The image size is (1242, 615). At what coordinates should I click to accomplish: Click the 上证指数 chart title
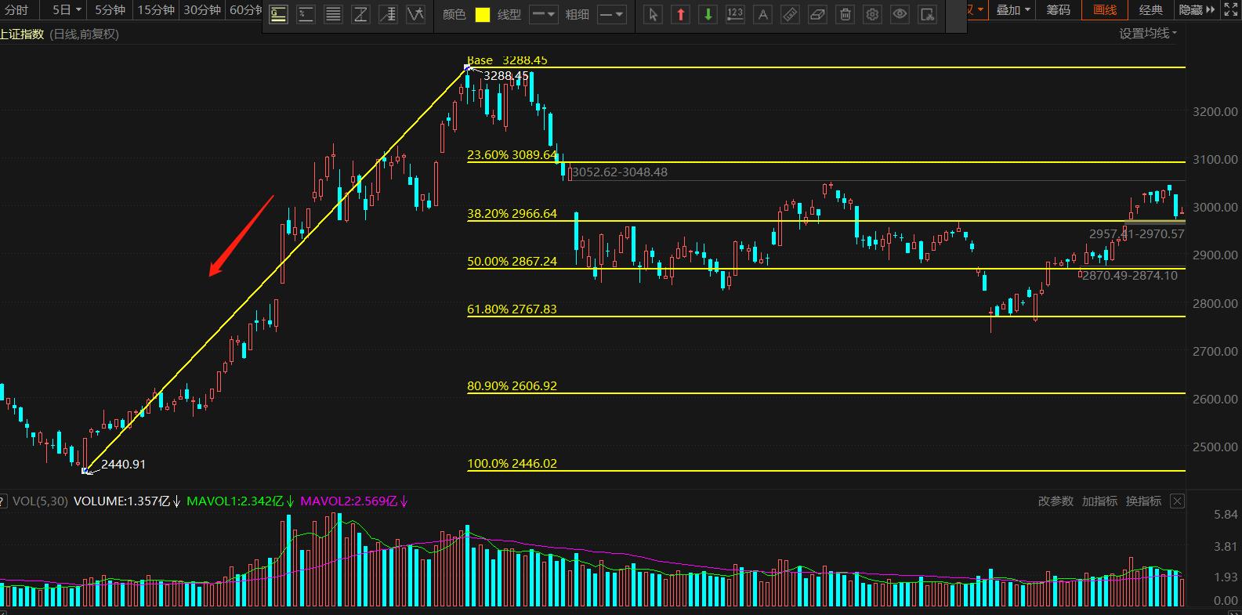pos(22,34)
